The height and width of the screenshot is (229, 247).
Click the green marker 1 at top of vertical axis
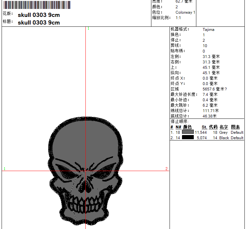88,29
